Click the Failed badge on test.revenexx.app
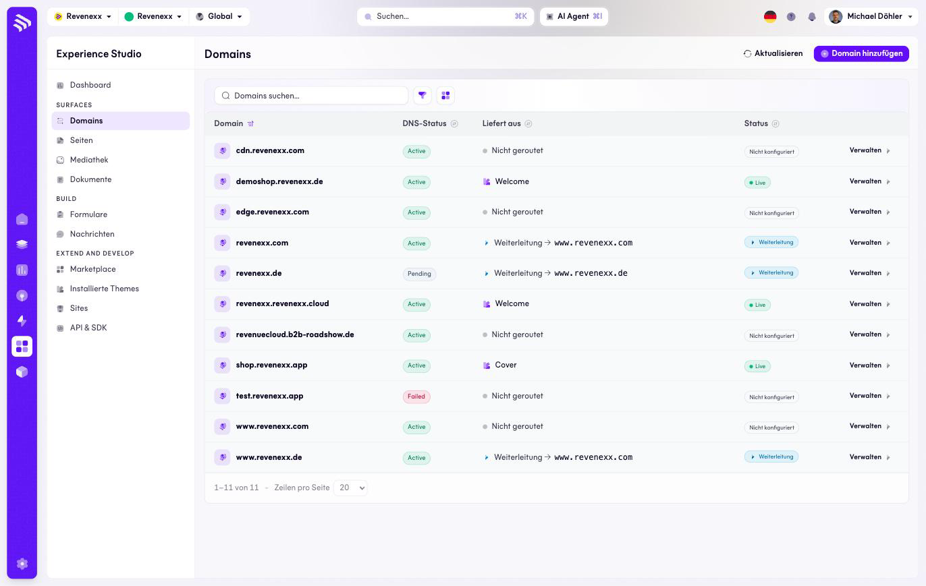 (416, 397)
